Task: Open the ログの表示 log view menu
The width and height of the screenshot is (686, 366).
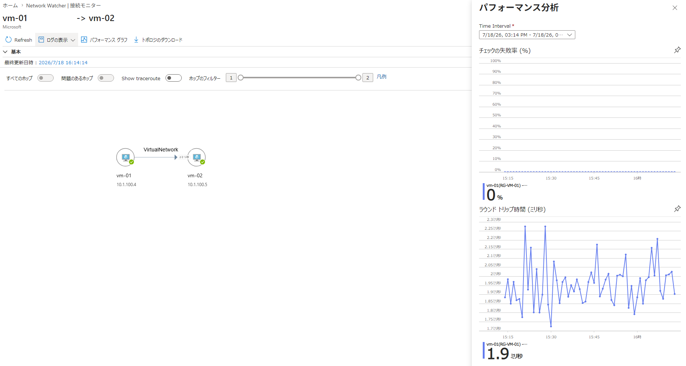Action: coord(57,40)
